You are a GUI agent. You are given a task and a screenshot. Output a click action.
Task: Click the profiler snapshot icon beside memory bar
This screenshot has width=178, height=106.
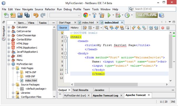tap(161, 15)
